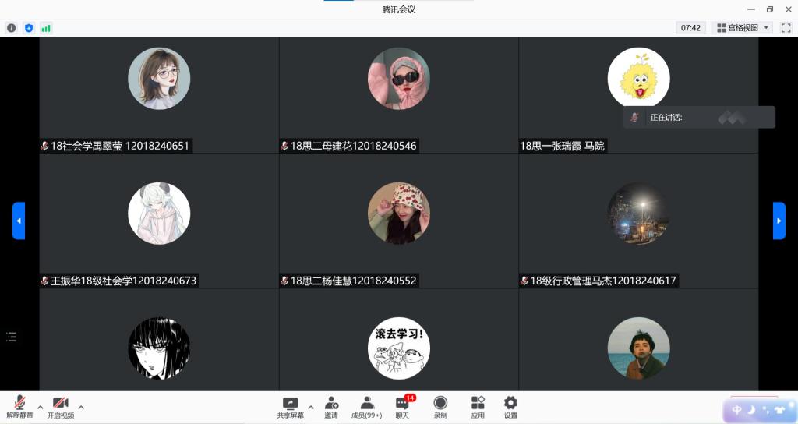Expand the video options arrow beside 开启视频
798x424 pixels.
[81, 407]
